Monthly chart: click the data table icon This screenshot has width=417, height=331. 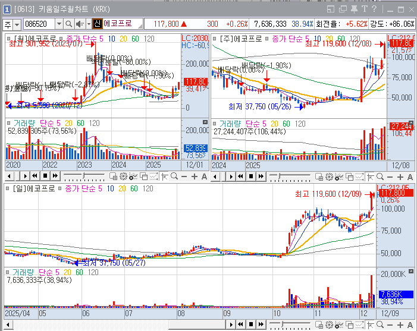[x=113, y=176]
